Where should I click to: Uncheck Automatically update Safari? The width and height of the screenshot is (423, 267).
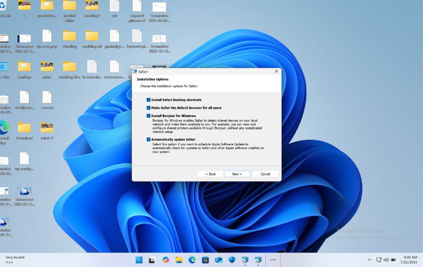pos(149,139)
